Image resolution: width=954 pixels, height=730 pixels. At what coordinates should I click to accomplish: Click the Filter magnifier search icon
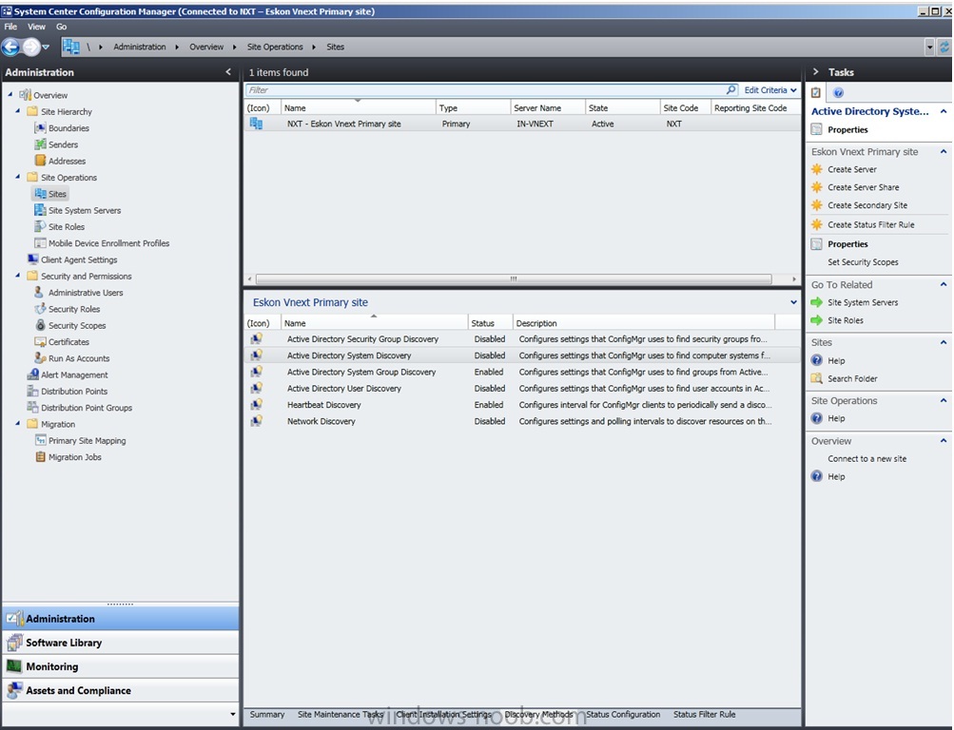730,90
